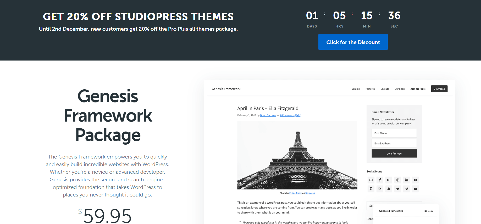Open the Felipe Dolce photo credit link
Viewport: 481px width, 224px height.
click(x=295, y=193)
